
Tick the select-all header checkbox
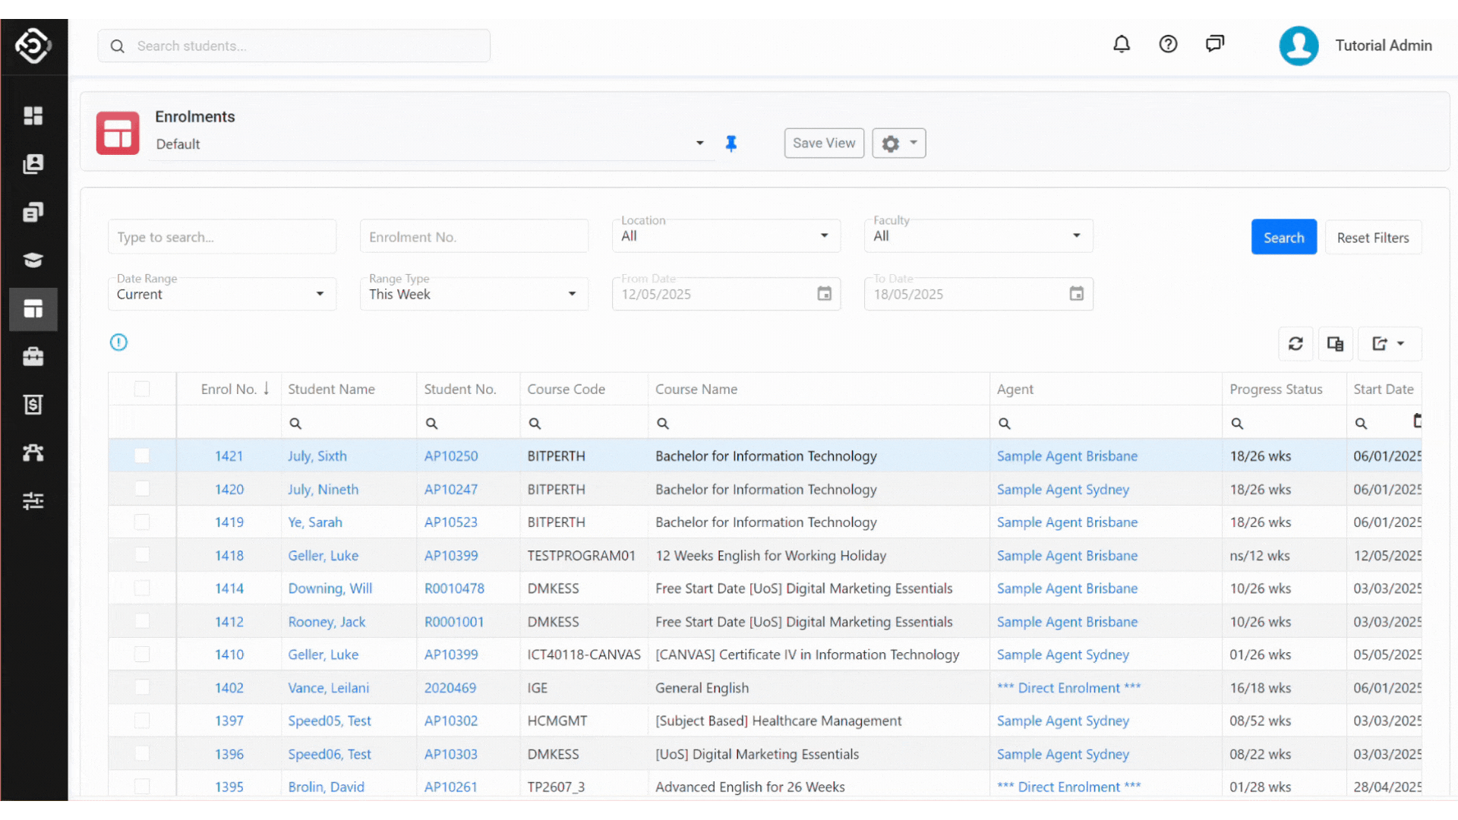point(142,389)
